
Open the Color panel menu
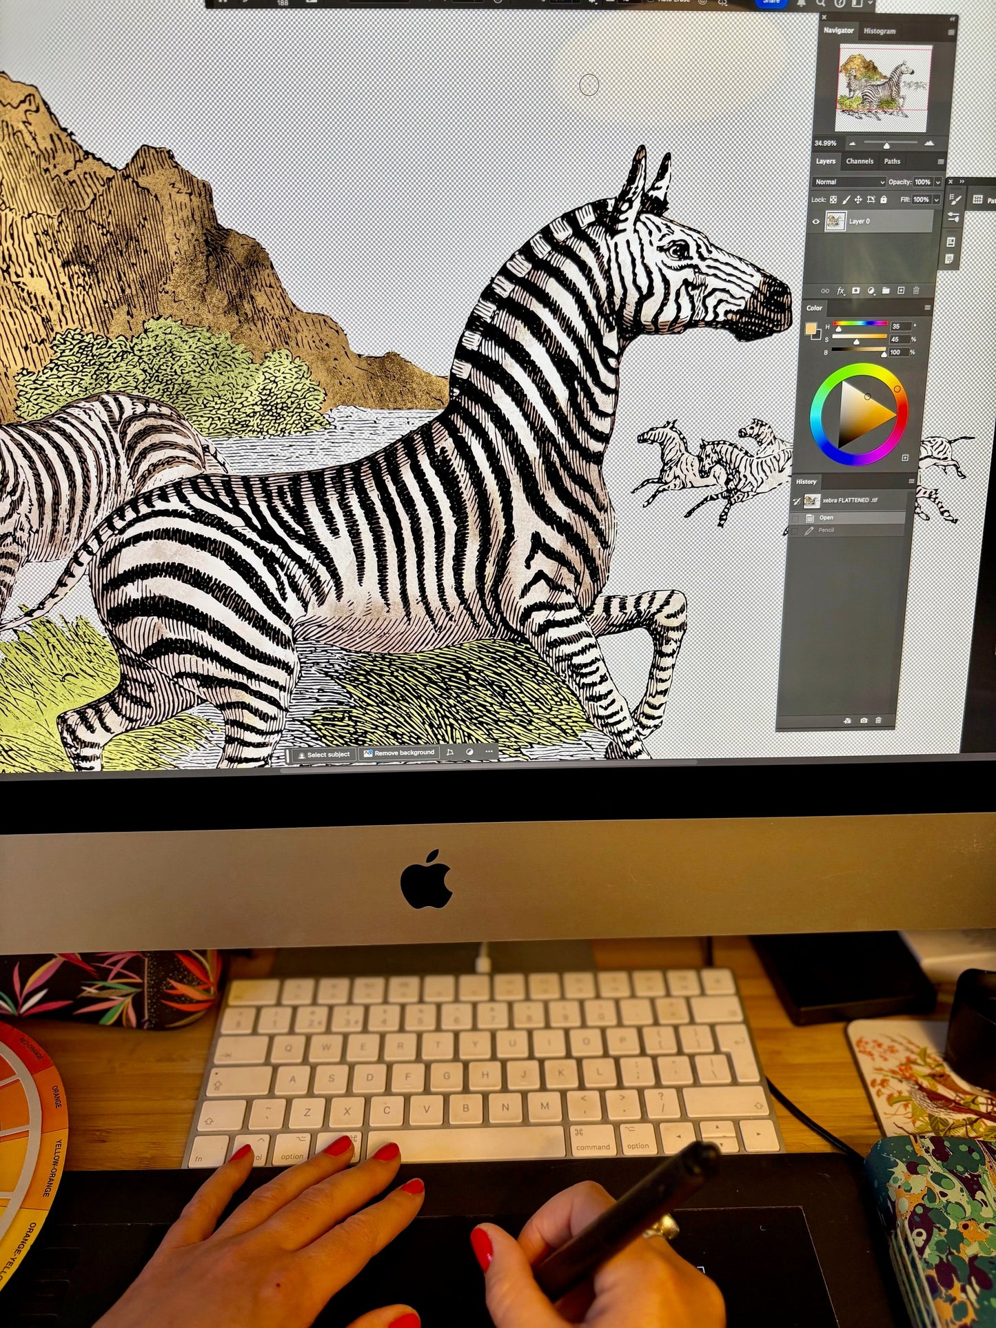tap(928, 308)
